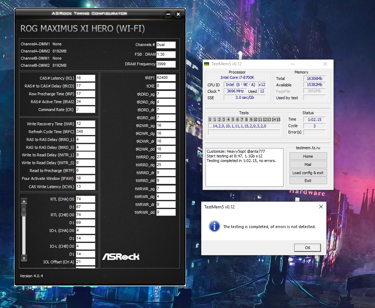Image resolution: width=375 pixels, height=308 pixels.
Task: Click the tRRD_S value field
Action: (x=86, y=147)
